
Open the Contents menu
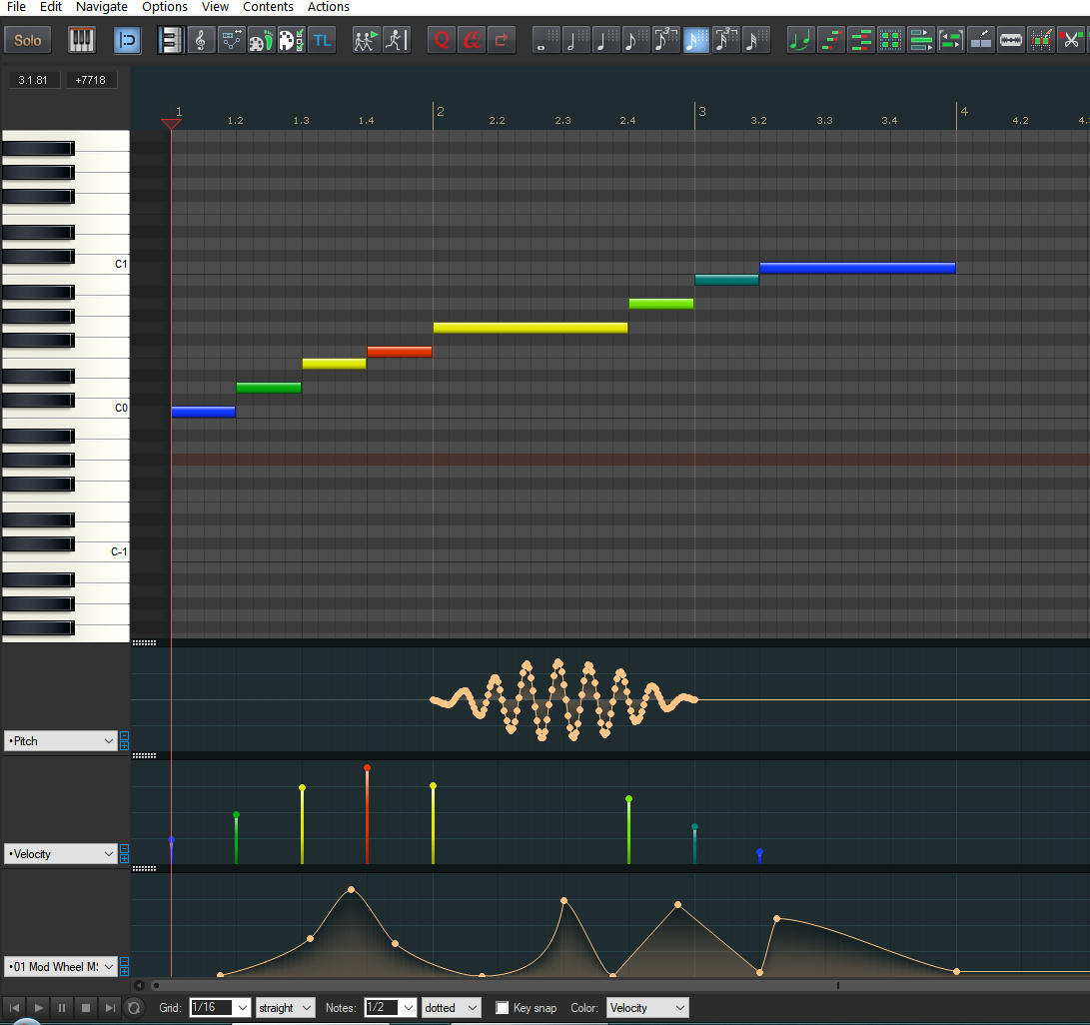pyautogui.click(x=268, y=7)
